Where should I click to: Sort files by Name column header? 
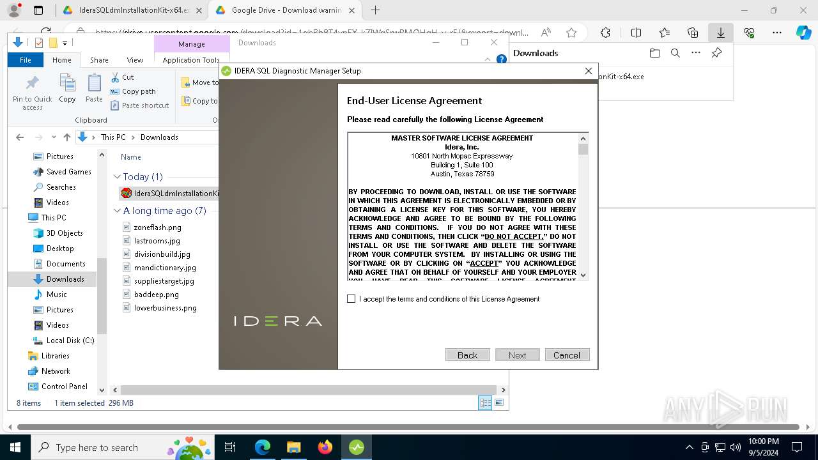tap(131, 157)
